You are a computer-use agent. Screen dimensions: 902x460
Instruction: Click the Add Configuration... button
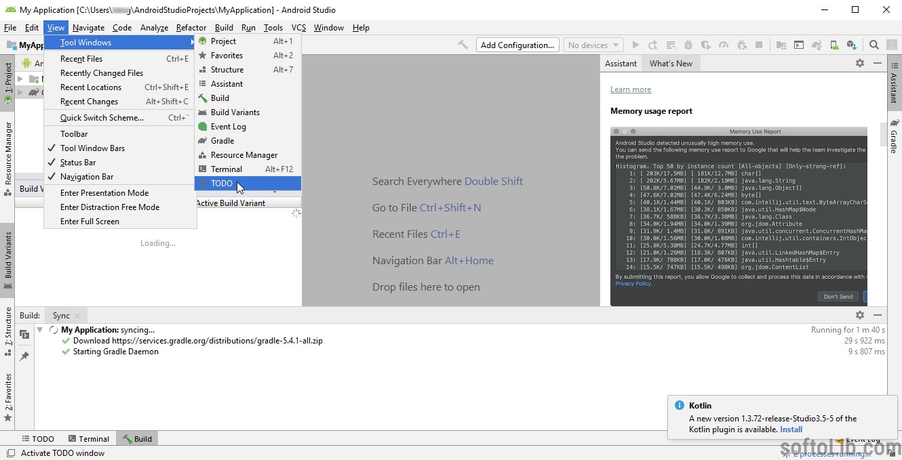pos(517,45)
